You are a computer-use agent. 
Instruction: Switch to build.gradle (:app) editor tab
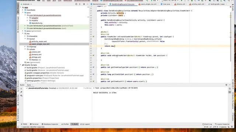(217, 4)
